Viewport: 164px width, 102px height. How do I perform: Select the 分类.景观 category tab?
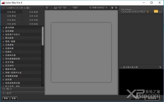11,16
